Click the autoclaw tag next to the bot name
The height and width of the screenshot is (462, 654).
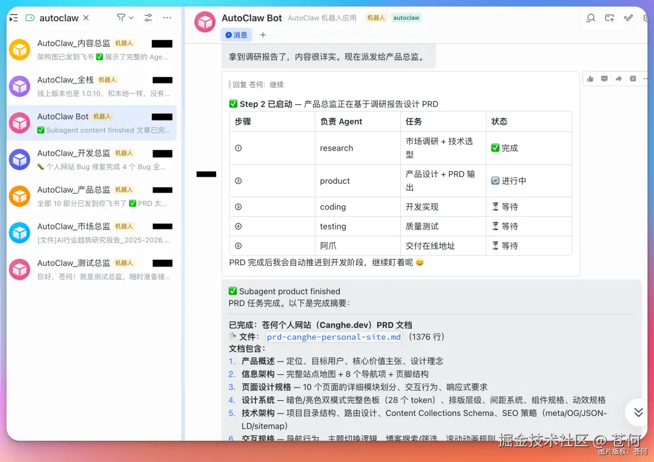tap(406, 18)
